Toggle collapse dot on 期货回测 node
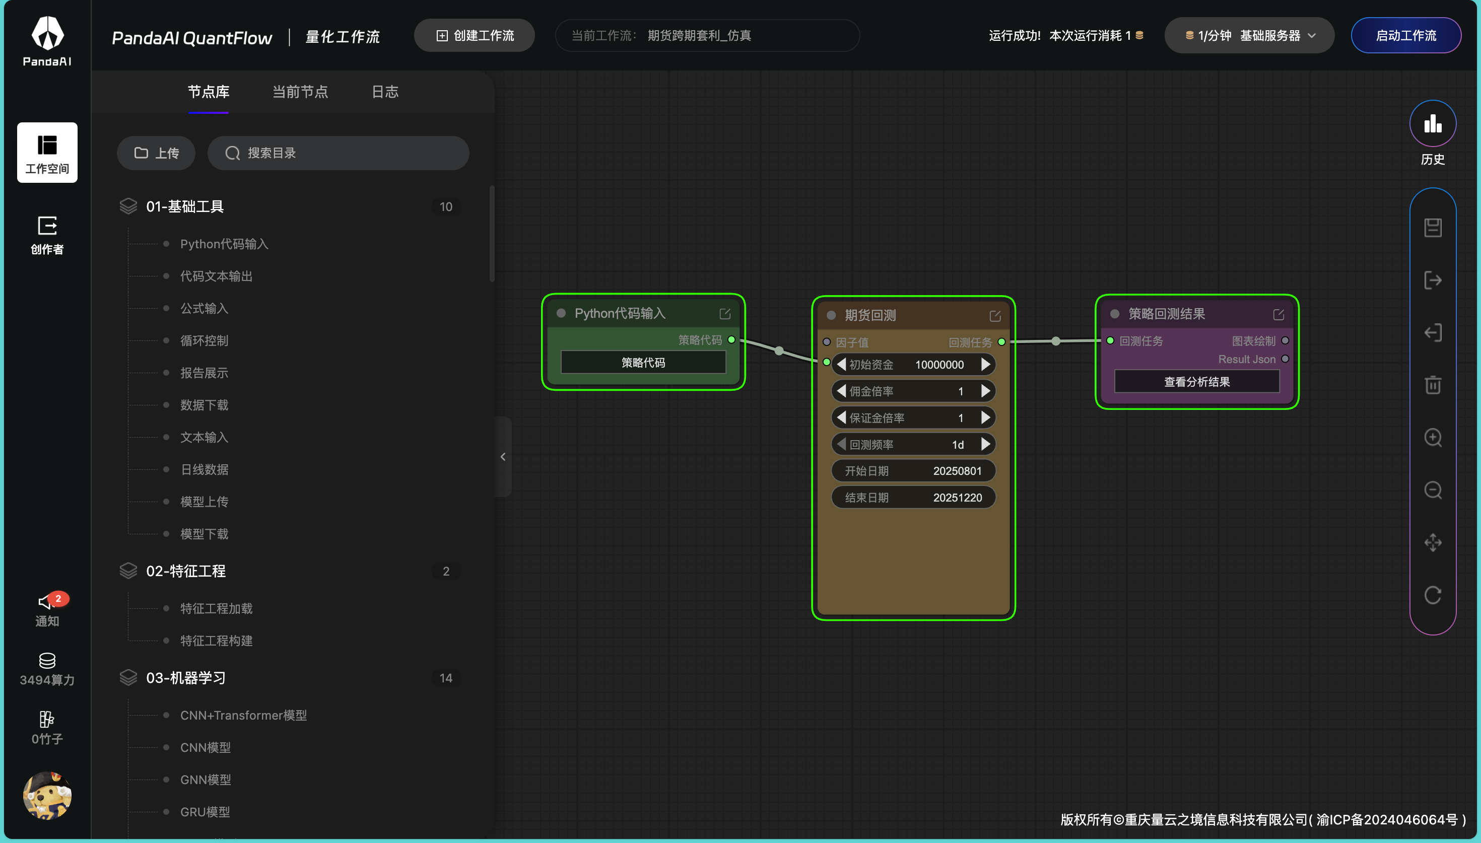This screenshot has width=1481, height=843. coord(831,316)
